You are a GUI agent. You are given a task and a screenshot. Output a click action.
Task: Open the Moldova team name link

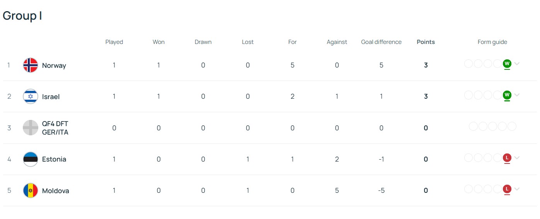[x=56, y=191]
